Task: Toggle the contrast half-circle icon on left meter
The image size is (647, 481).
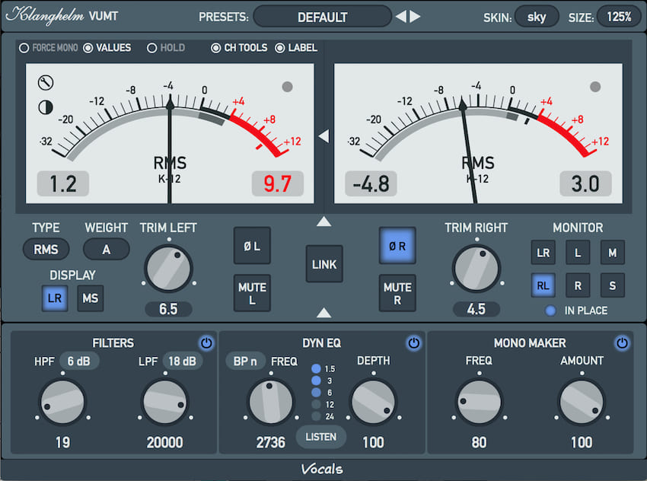Action: (x=46, y=107)
